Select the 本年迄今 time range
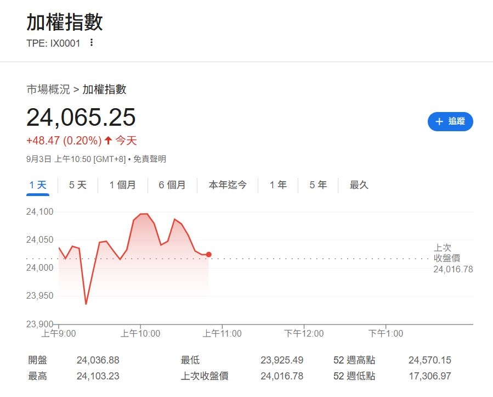Screen dimensions: 493x397 tap(228, 185)
